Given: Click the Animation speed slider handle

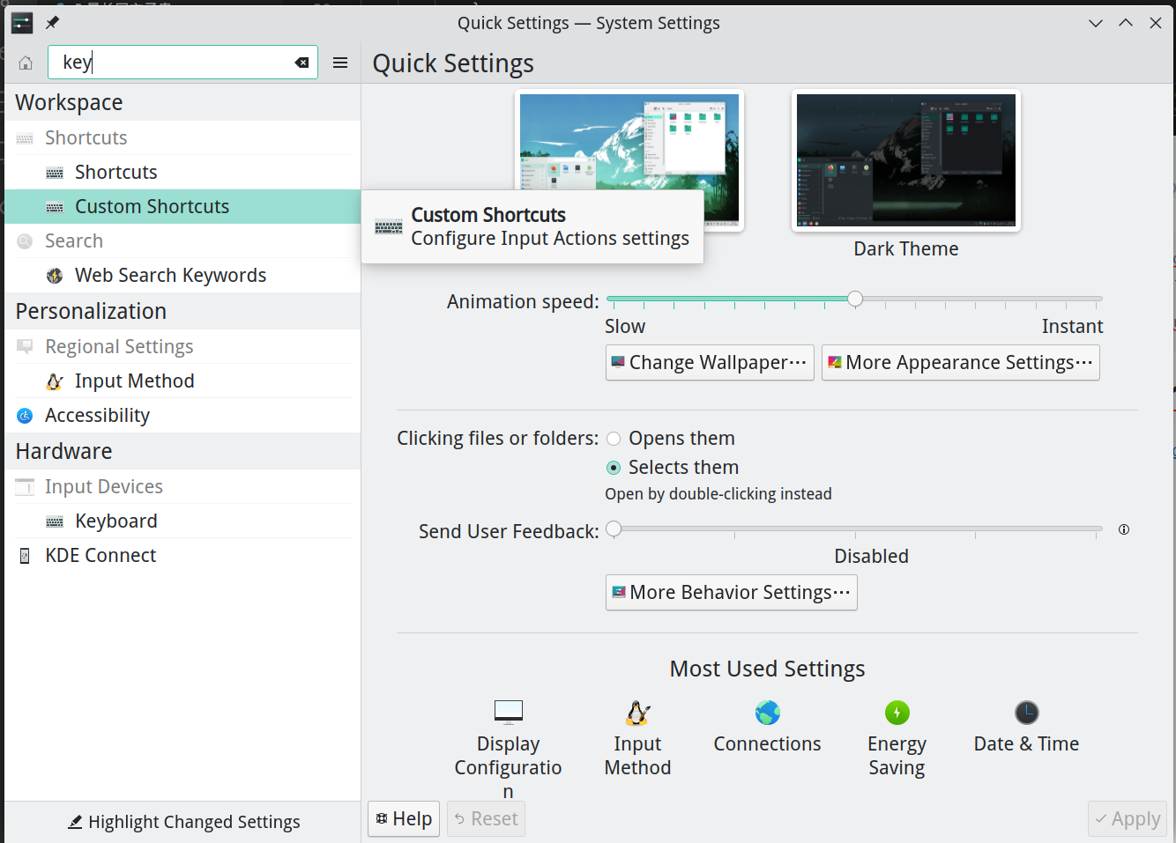Looking at the screenshot, I should tap(855, 299).
